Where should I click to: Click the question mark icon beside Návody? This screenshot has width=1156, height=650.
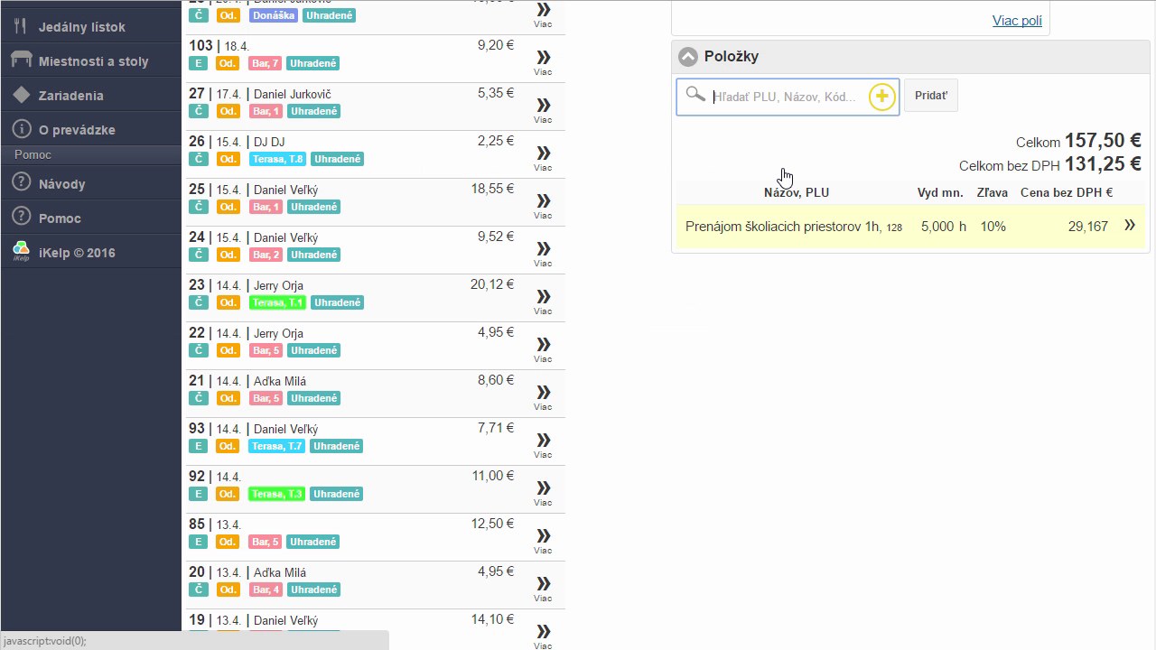tap(21, 183)
